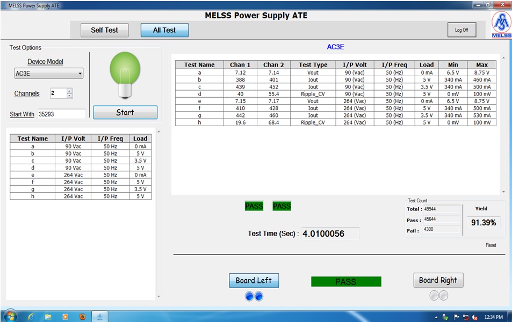Click the Test Time value 4.0100056
This screenshot has height=322, width=512.
330,233
